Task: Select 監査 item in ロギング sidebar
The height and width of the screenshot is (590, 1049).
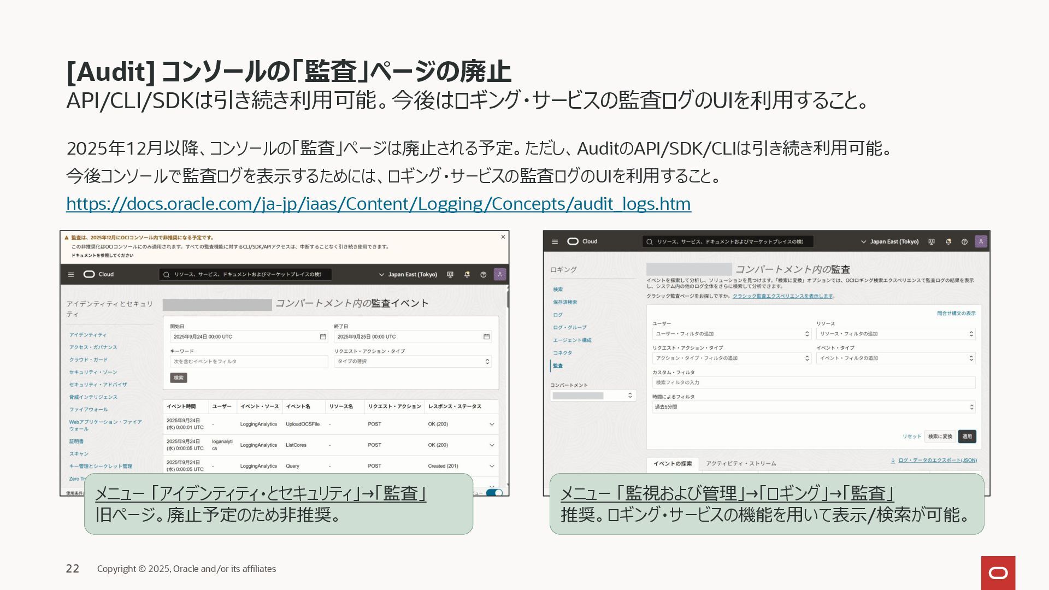Action: [558, 365]
